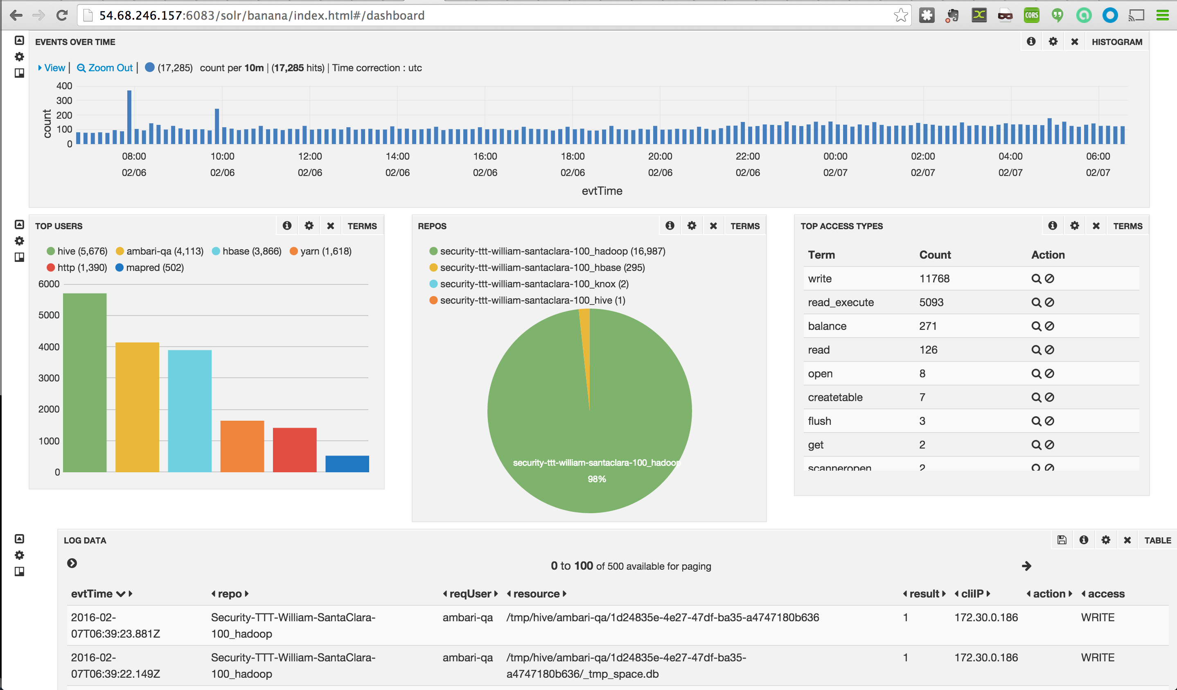Open gear settings of Top Access Types panel

1074,225
